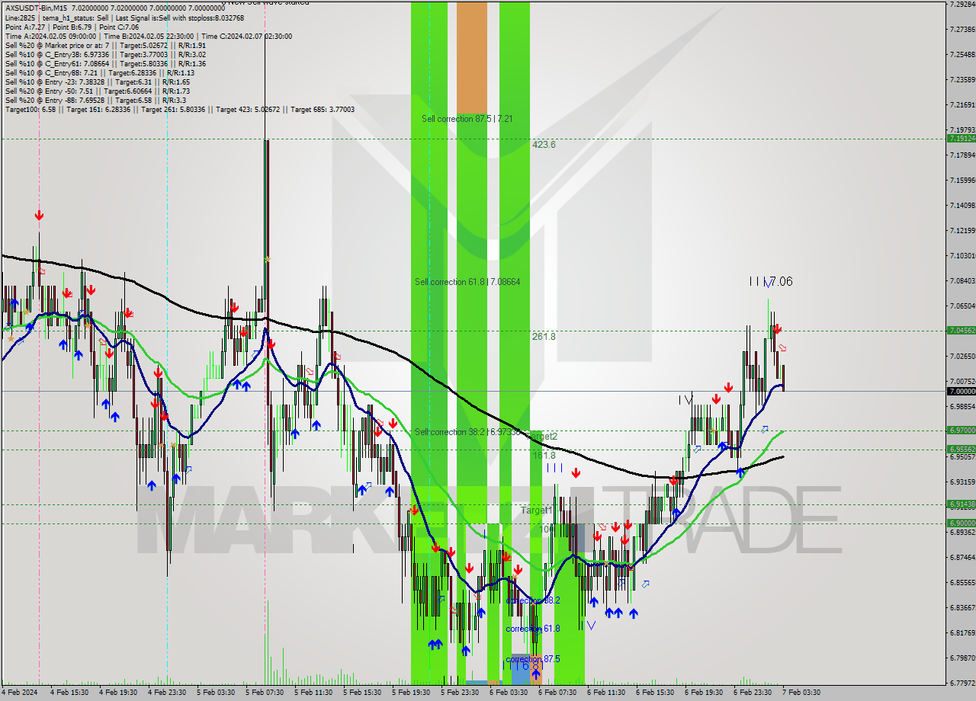
Task: Click the '4 Feb 2024' time axis label
Action: (19, 693)
